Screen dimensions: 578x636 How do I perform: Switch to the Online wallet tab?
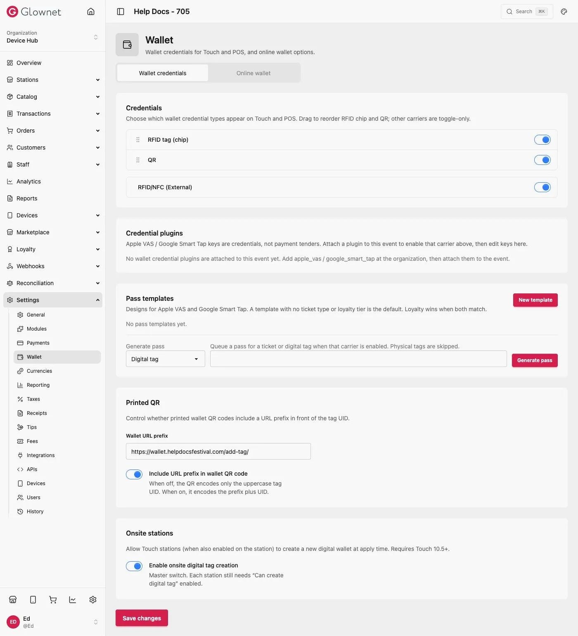coord(253,73)
